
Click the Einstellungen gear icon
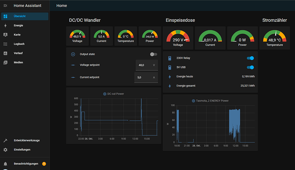point(6,150)
